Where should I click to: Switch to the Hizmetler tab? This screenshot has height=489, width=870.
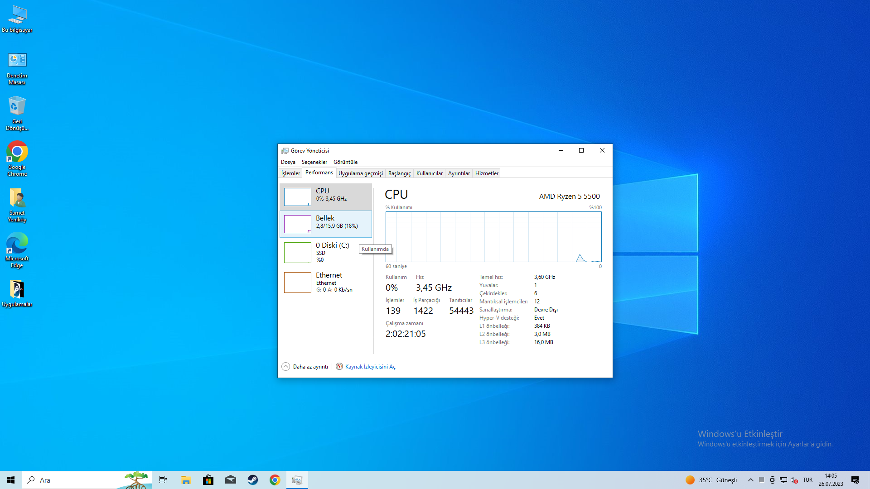click(487, 173)
